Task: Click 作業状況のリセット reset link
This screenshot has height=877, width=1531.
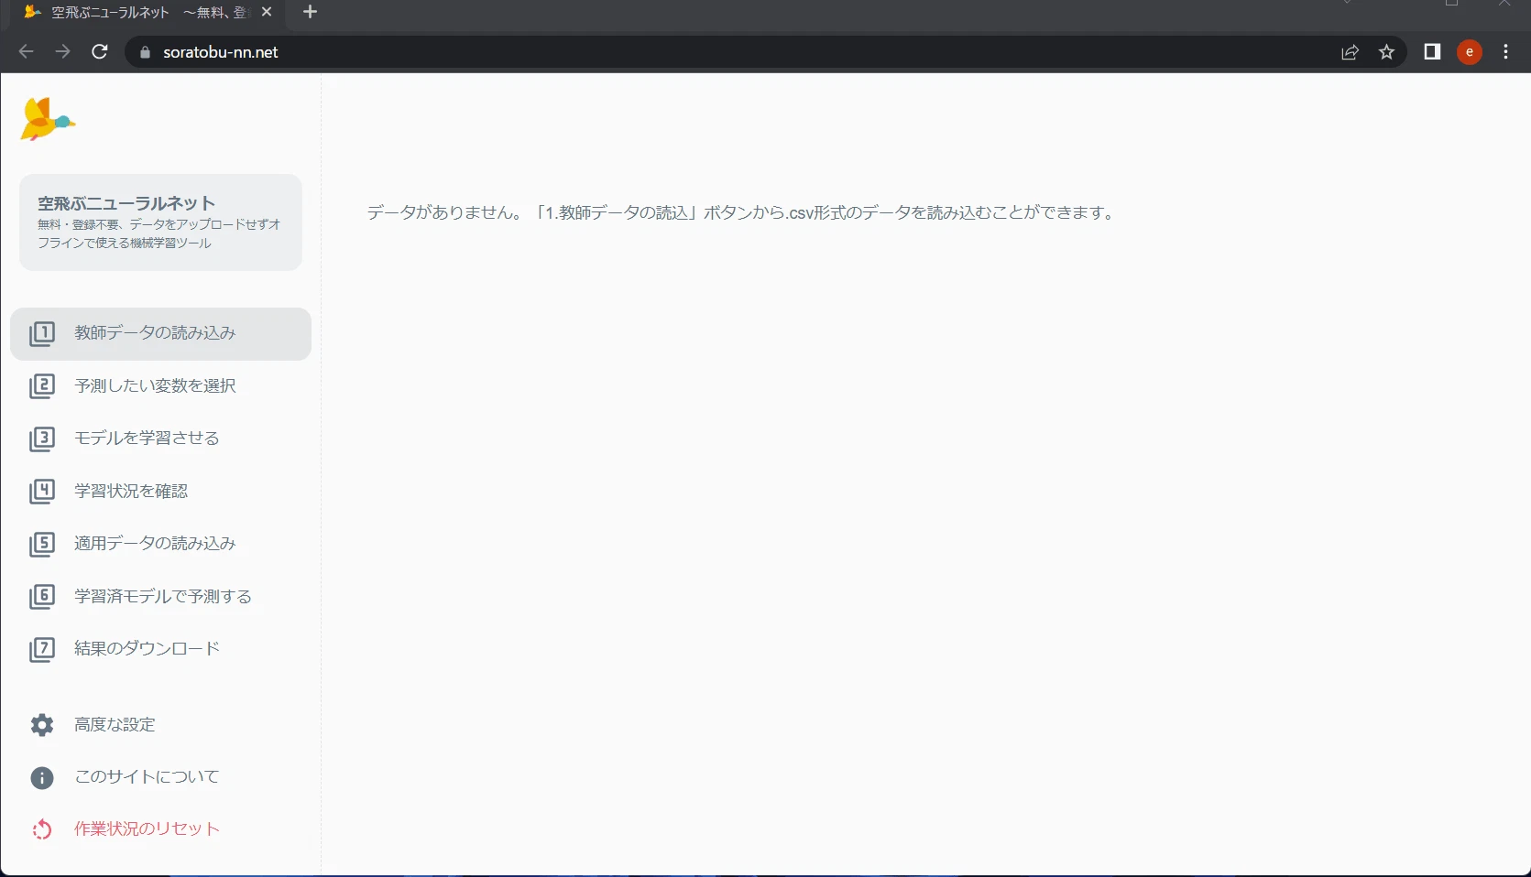Action: 160,829
